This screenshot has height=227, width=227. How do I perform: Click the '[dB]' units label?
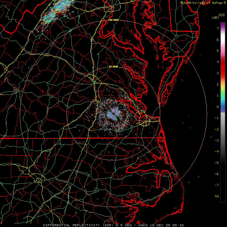click(x=215, y=17)
